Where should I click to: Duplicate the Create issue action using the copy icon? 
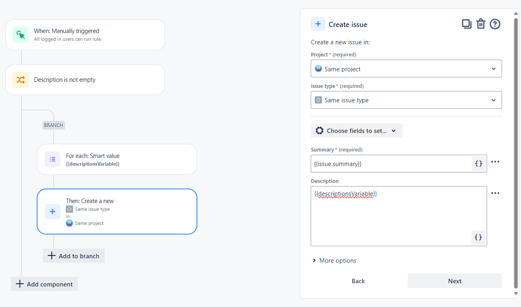[467, 24]
